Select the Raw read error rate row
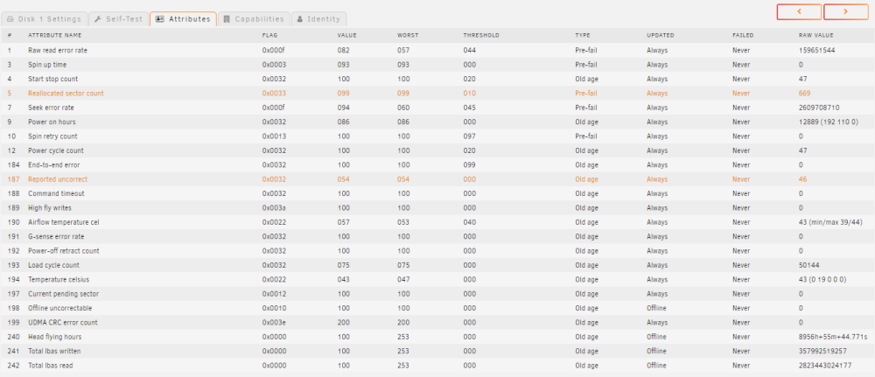 [x=437, y=50]
